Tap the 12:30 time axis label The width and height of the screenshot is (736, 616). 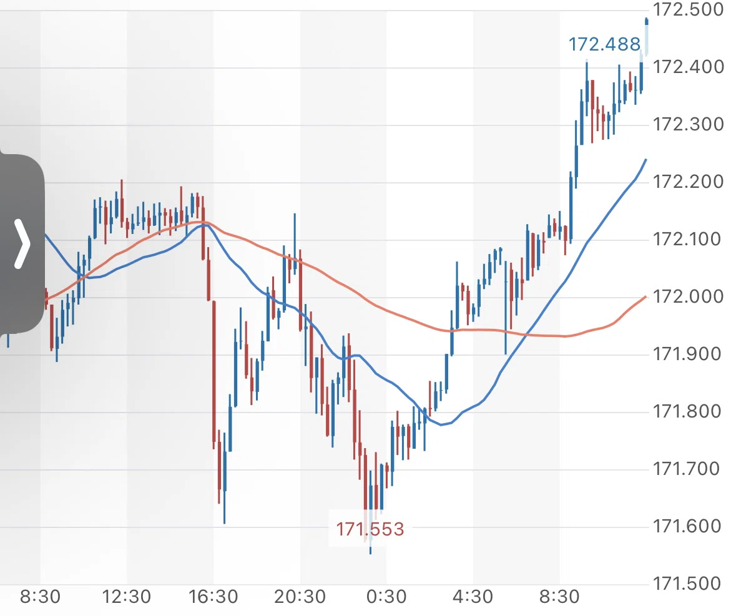click(126, 597)
